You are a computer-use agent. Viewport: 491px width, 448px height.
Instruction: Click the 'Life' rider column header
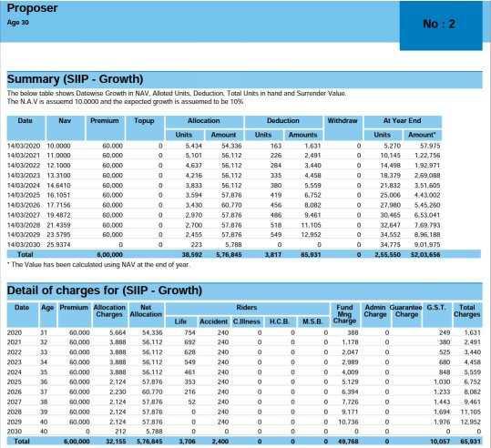coord(180,321)
